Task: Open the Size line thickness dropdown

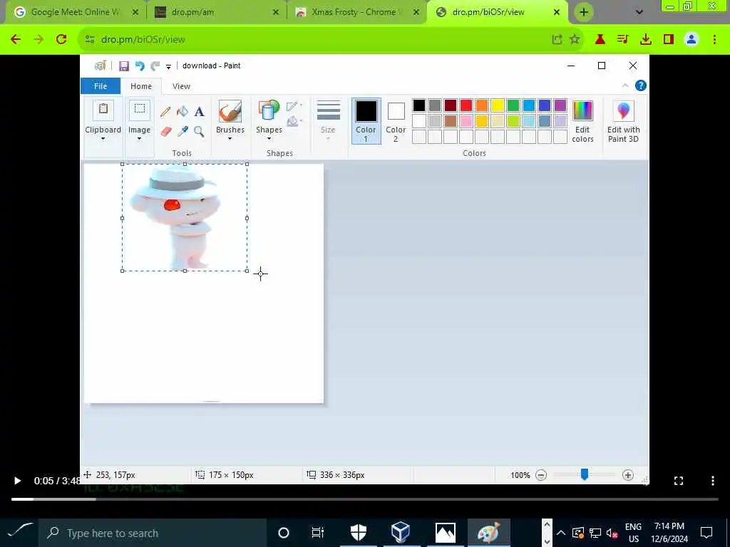Action: point(328,120)
